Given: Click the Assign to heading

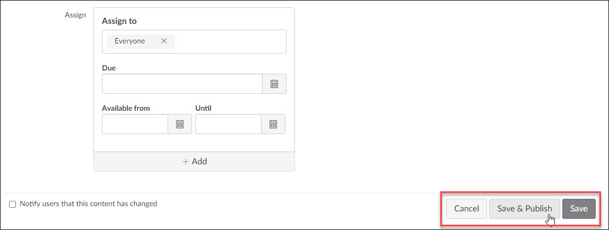Looking at the screenshot, I should 119,21.
